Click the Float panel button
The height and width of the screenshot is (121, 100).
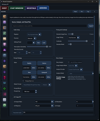pyautogui.click(x=75, y=12)
